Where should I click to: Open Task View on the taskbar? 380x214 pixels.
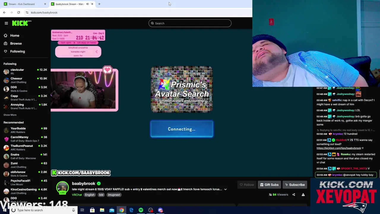pos(82,210)
